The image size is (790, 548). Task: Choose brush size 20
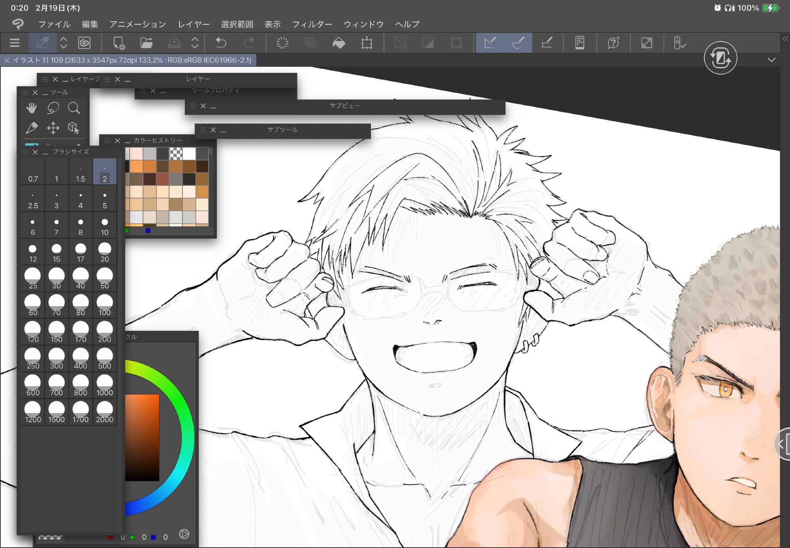click(104, 252)
